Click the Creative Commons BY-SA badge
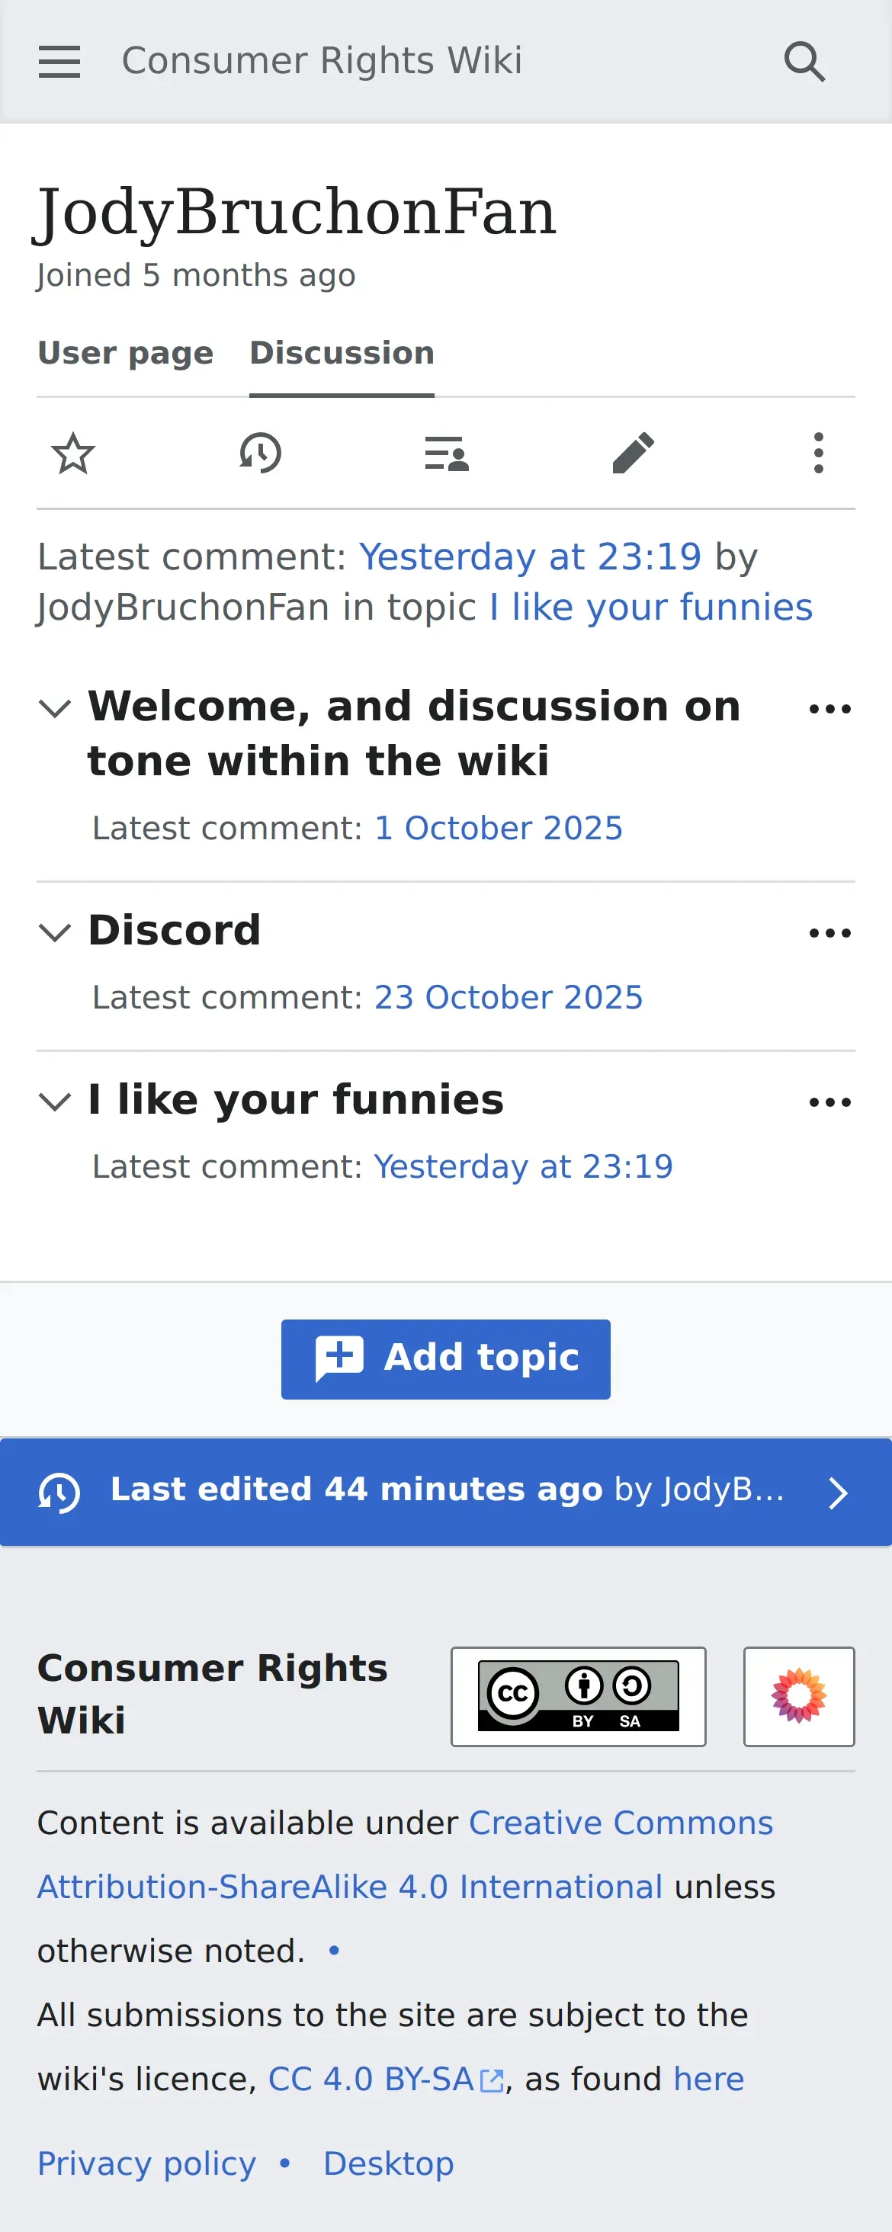Image resolution: width=892 pixels, height=2232 pixels. [x=578, y=1695]
